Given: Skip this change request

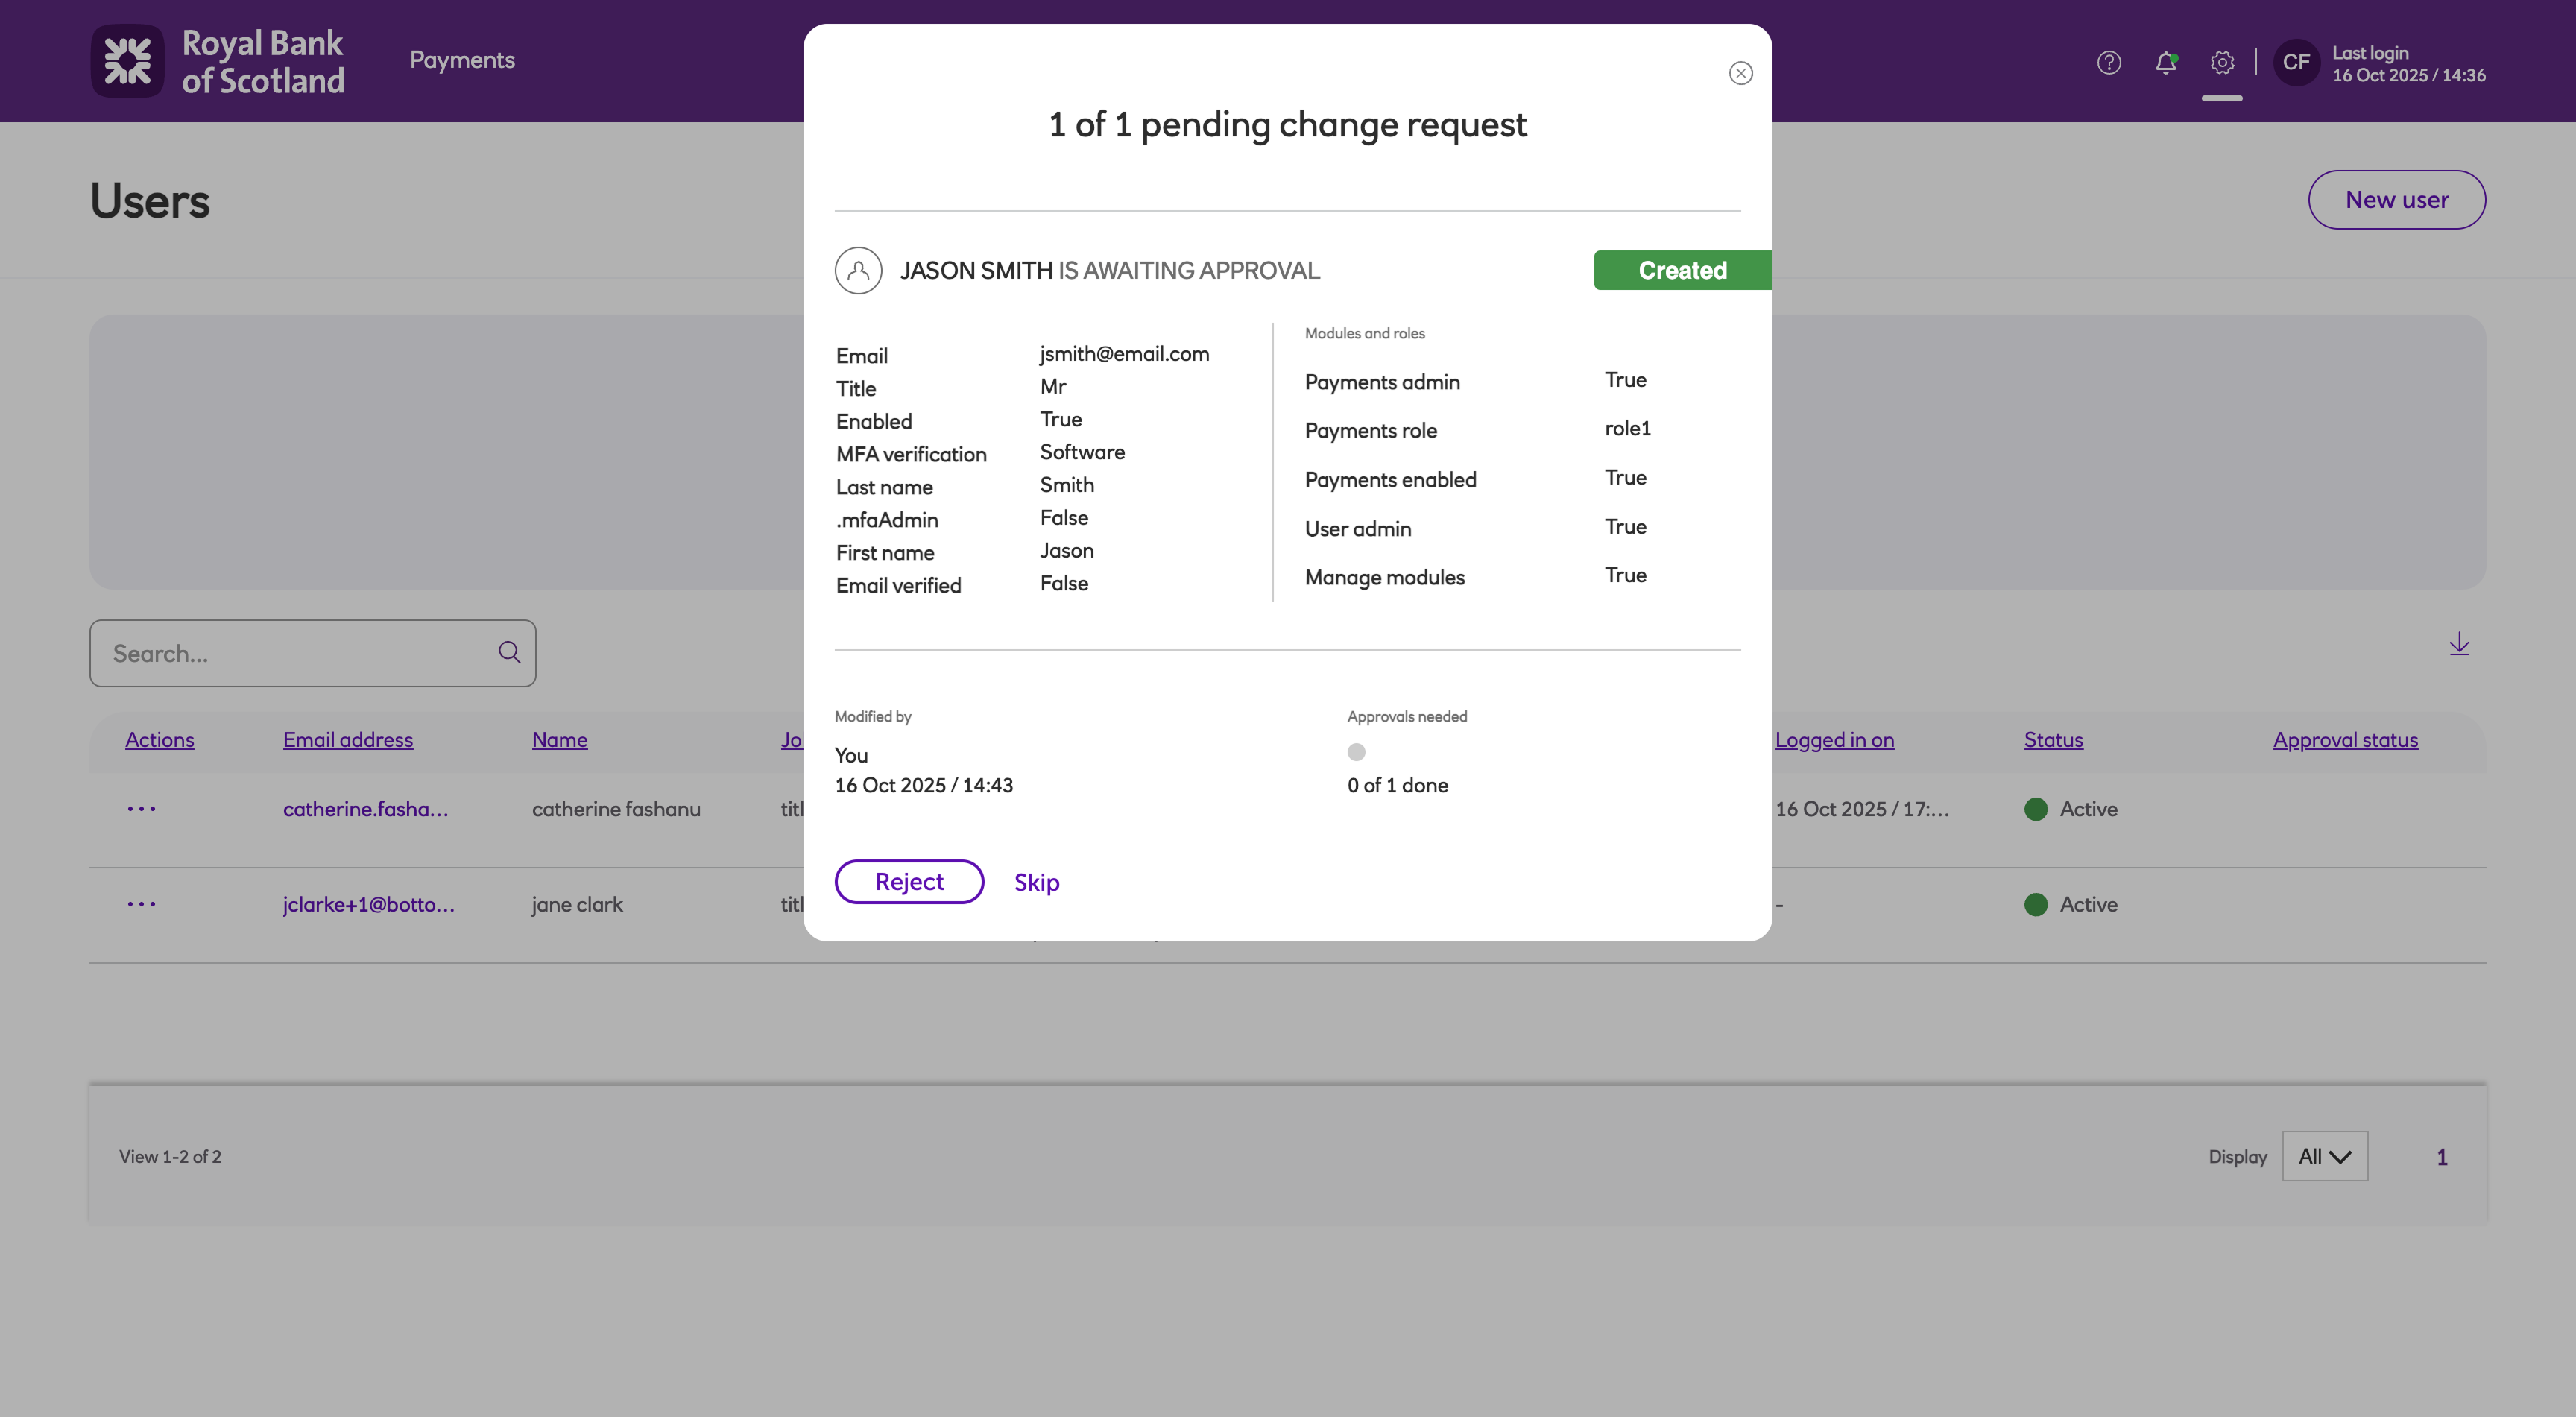Looking at the screenshot, I should (1036, 882).
